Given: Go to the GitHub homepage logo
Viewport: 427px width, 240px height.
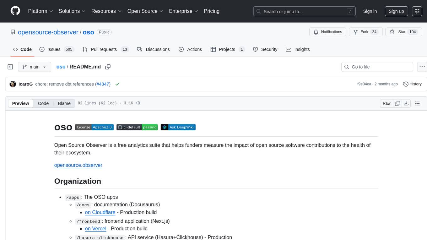Looking at the screenshot, I should pyautogui.click(x=15, y=11).
